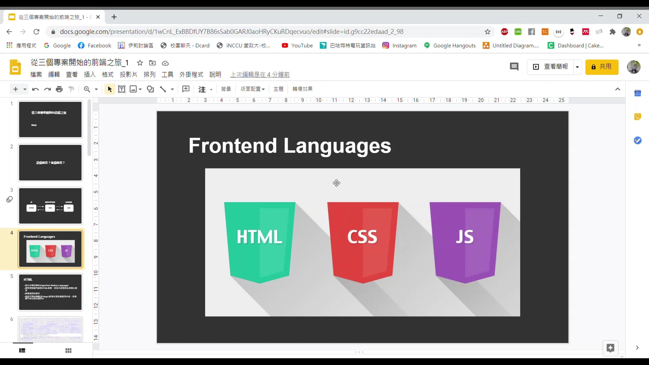This screenshot has height=365, width=649.
Task: Switch to grid view of slides
Action: 68,350
